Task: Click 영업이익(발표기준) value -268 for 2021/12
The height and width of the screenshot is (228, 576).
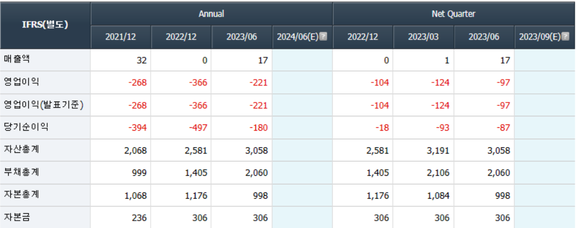Action: [x=137, y=105]
